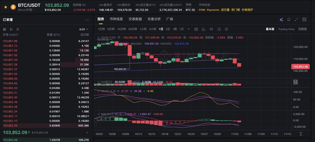Select the 1月 interval
315x142 pixels.
tap(181, 29)
